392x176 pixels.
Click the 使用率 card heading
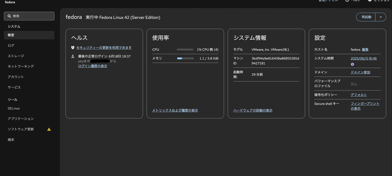[x=160, y=38]
